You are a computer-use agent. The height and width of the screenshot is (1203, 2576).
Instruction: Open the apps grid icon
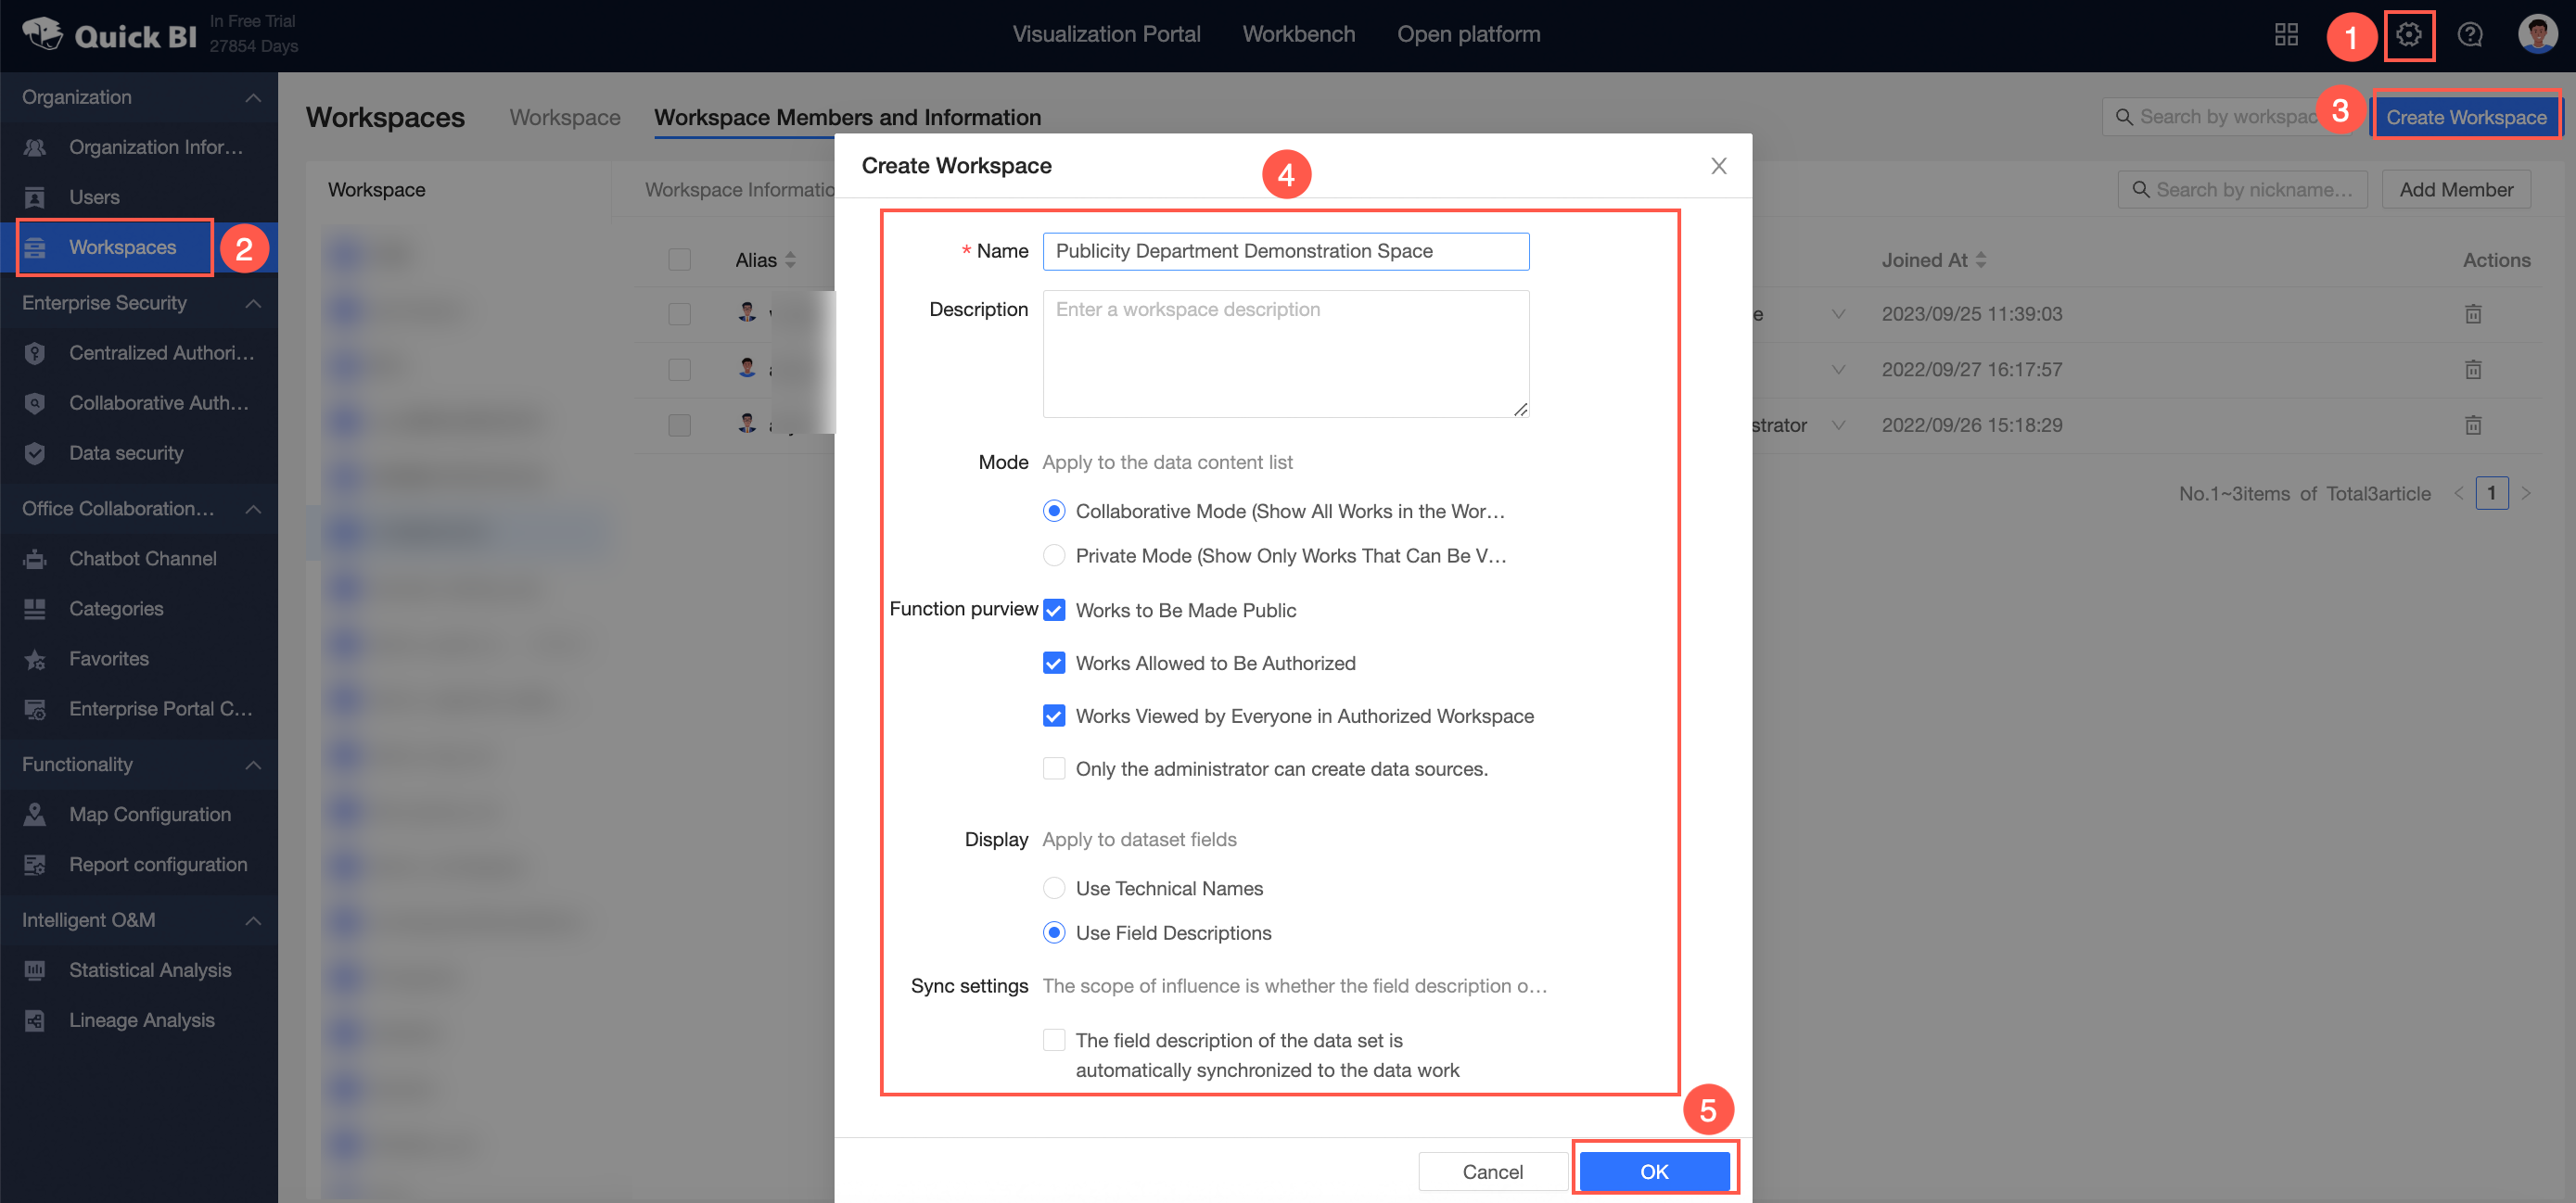click(2286, 35)
